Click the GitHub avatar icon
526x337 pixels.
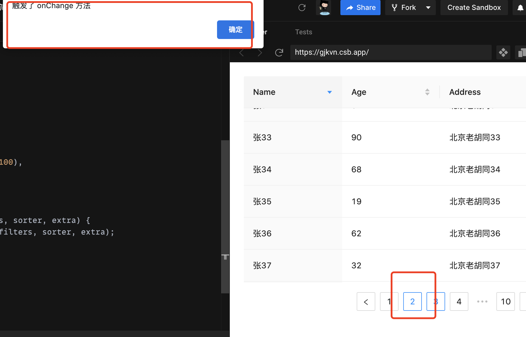pyautogui.click(x=323, y=8)
